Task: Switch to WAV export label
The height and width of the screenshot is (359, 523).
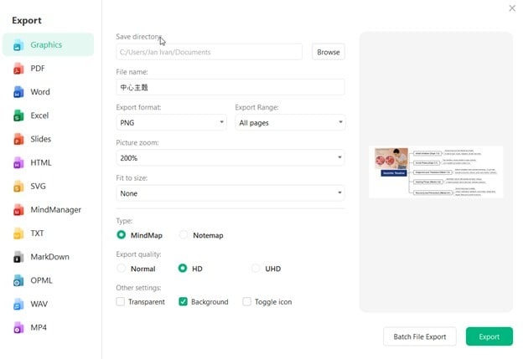Action: [x=39, y=304]
